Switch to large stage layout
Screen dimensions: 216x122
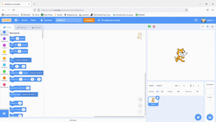207,27
